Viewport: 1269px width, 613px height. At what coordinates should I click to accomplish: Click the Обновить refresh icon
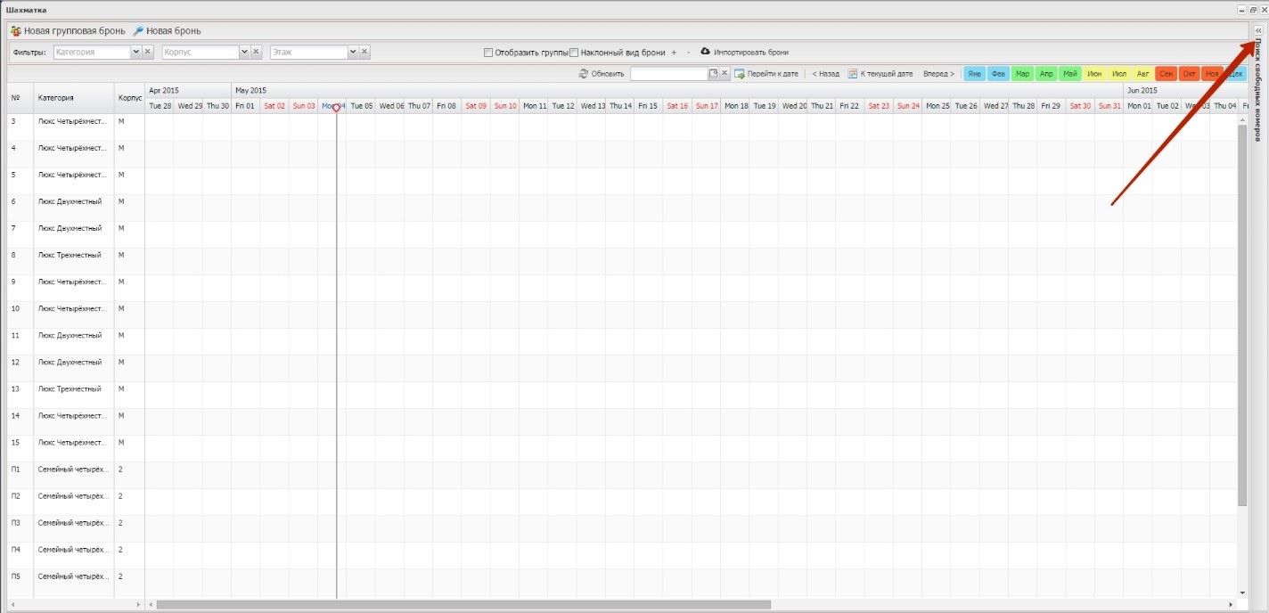[x=584, y=74]
